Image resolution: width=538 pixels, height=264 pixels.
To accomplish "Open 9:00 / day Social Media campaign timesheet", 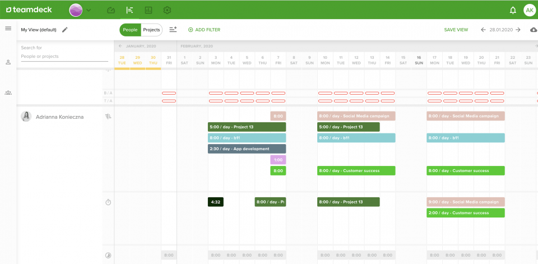I will click(466, 202).
